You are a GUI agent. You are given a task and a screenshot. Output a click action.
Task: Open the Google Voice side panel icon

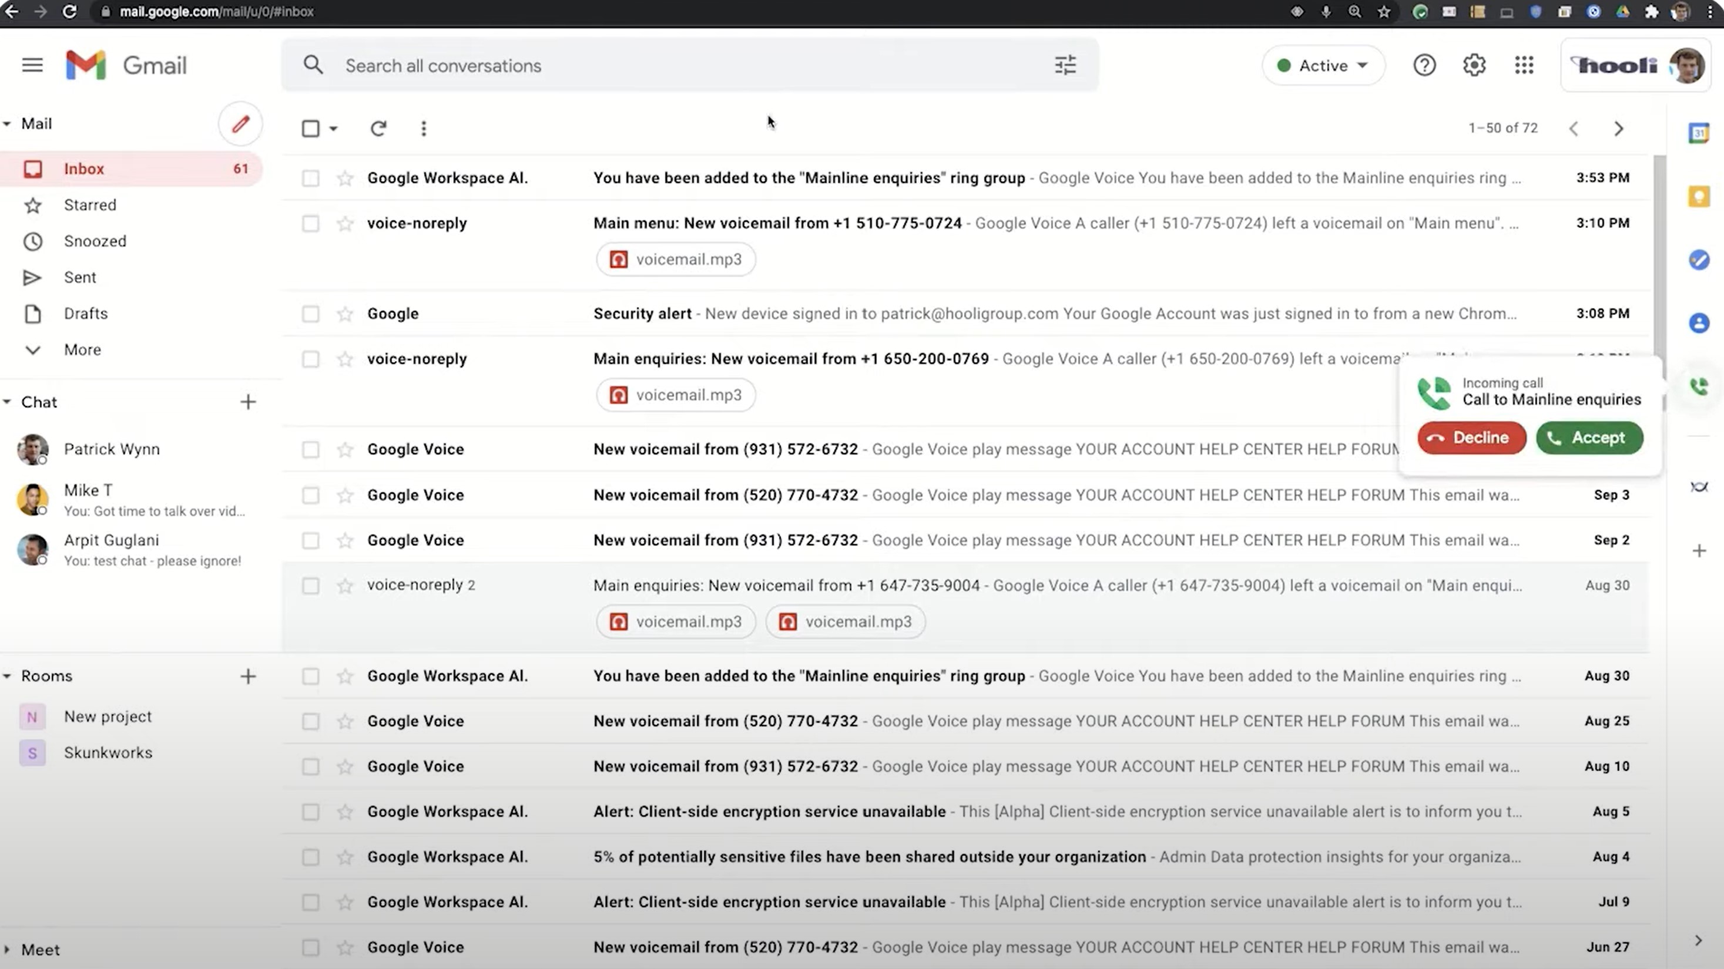point(1699,386)
